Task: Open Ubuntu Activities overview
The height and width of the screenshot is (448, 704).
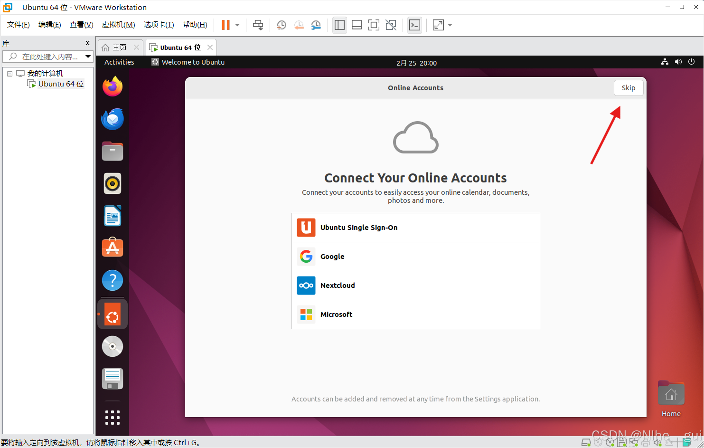Action: click(119, 62)
